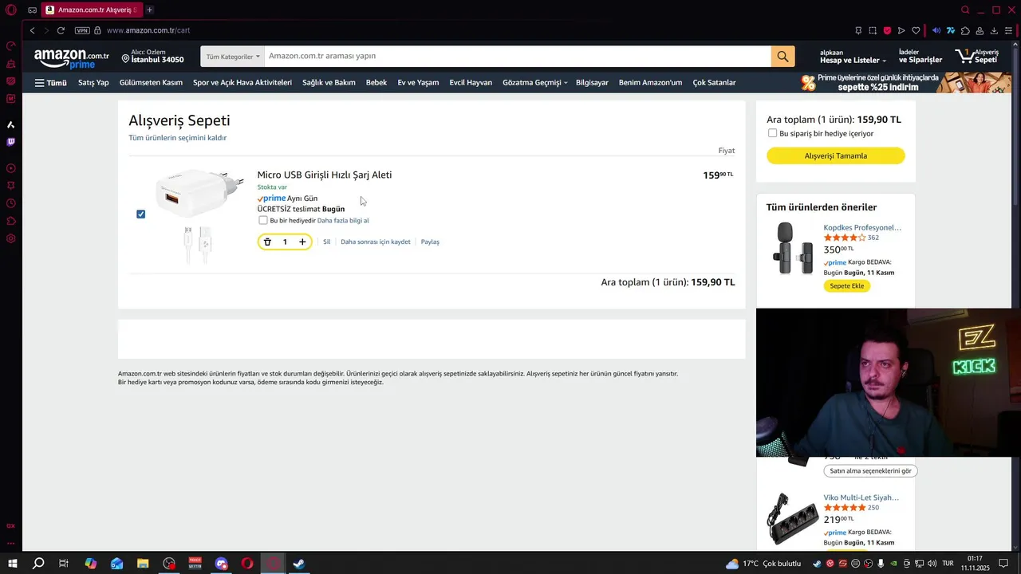The image size is (1021, 574).
Task: Open the sidebar settings gear icon
Action: 11,238
